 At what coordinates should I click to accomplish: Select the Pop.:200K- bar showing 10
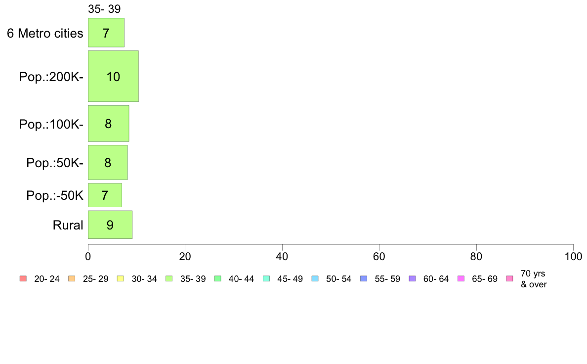(114, 76)
